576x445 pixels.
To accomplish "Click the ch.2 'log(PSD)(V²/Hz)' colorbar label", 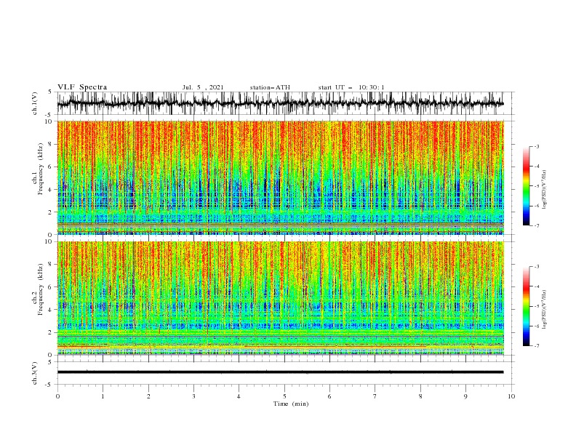I will coord(544,310).
